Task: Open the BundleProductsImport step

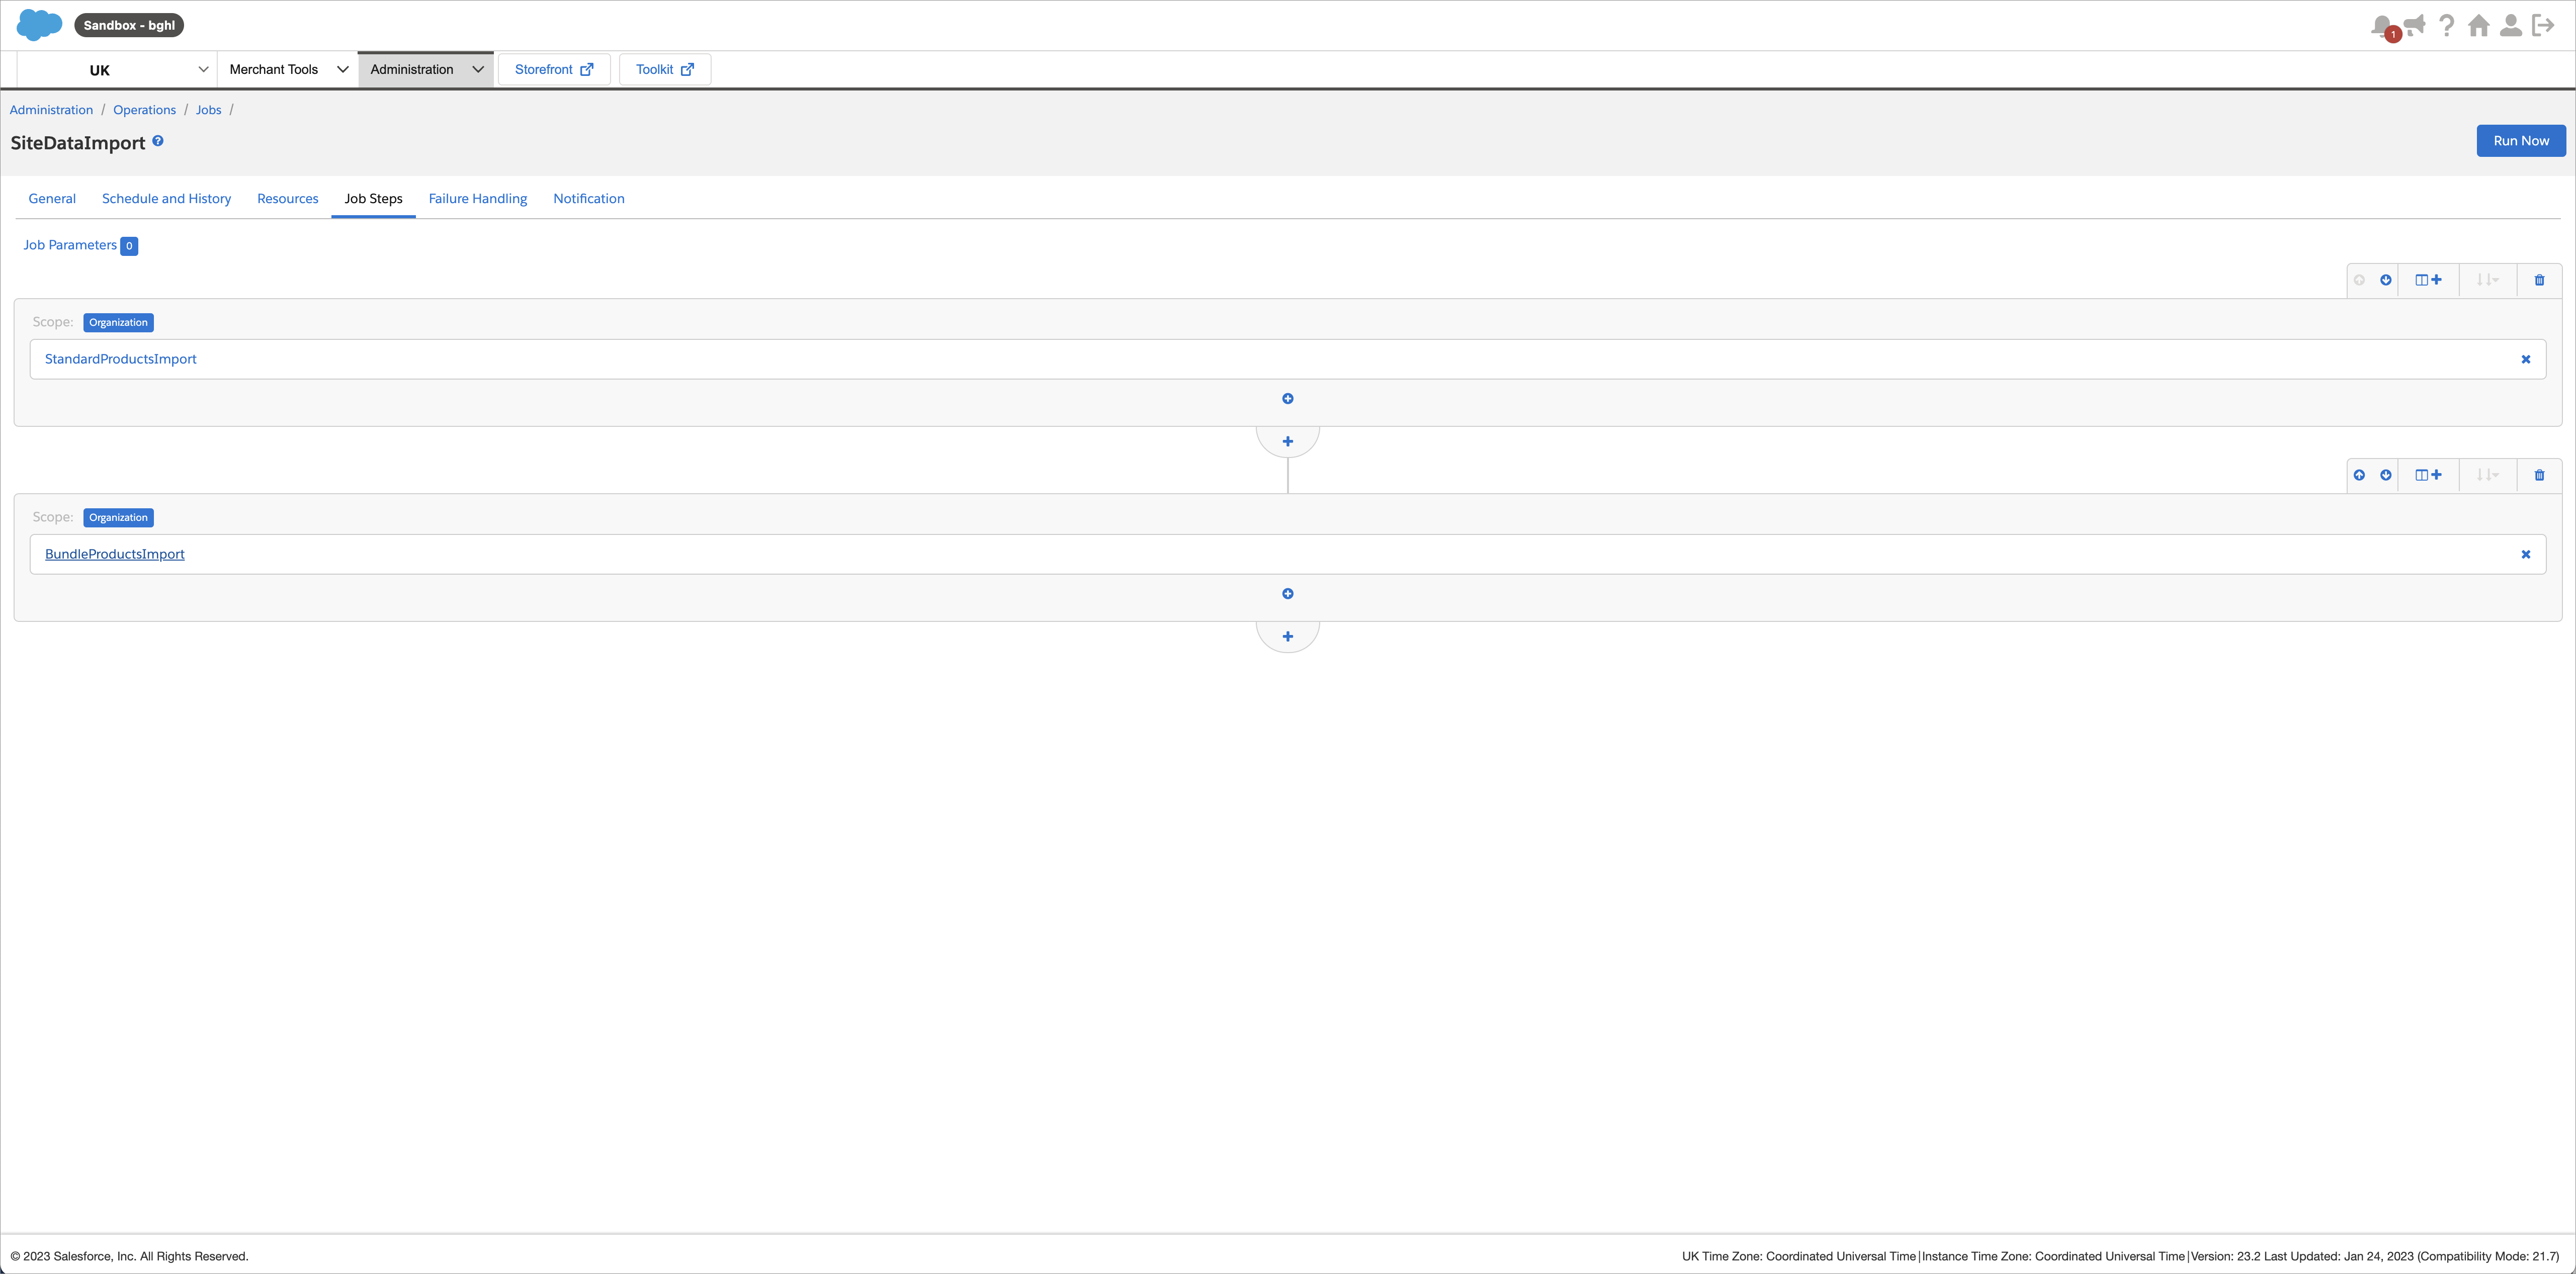Action: click(114, 554)
